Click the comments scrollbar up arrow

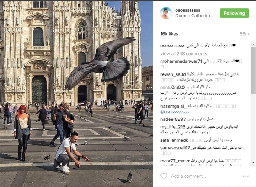[253, 45]
